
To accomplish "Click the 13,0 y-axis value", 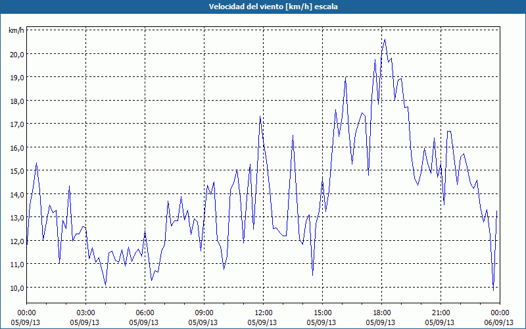I will pos(17,218).
